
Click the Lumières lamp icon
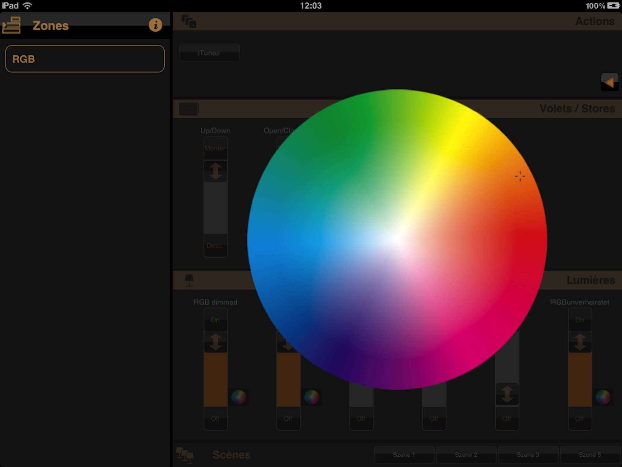click(189, 280)
